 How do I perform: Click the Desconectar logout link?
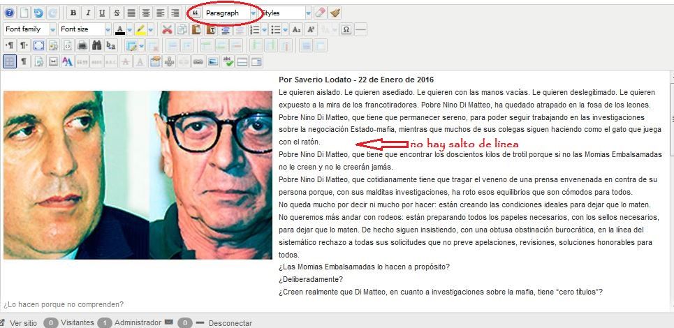point(230,323)
